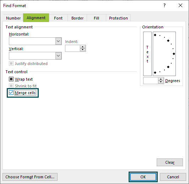This screenshot has width=189, height=184.
Task: Open Help with the question mark icon
Action: [x=164, y=5]
